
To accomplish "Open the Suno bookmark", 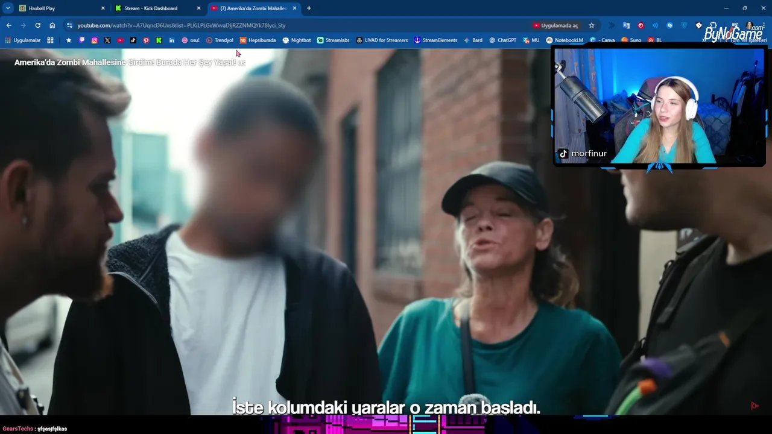I will 631,40.
